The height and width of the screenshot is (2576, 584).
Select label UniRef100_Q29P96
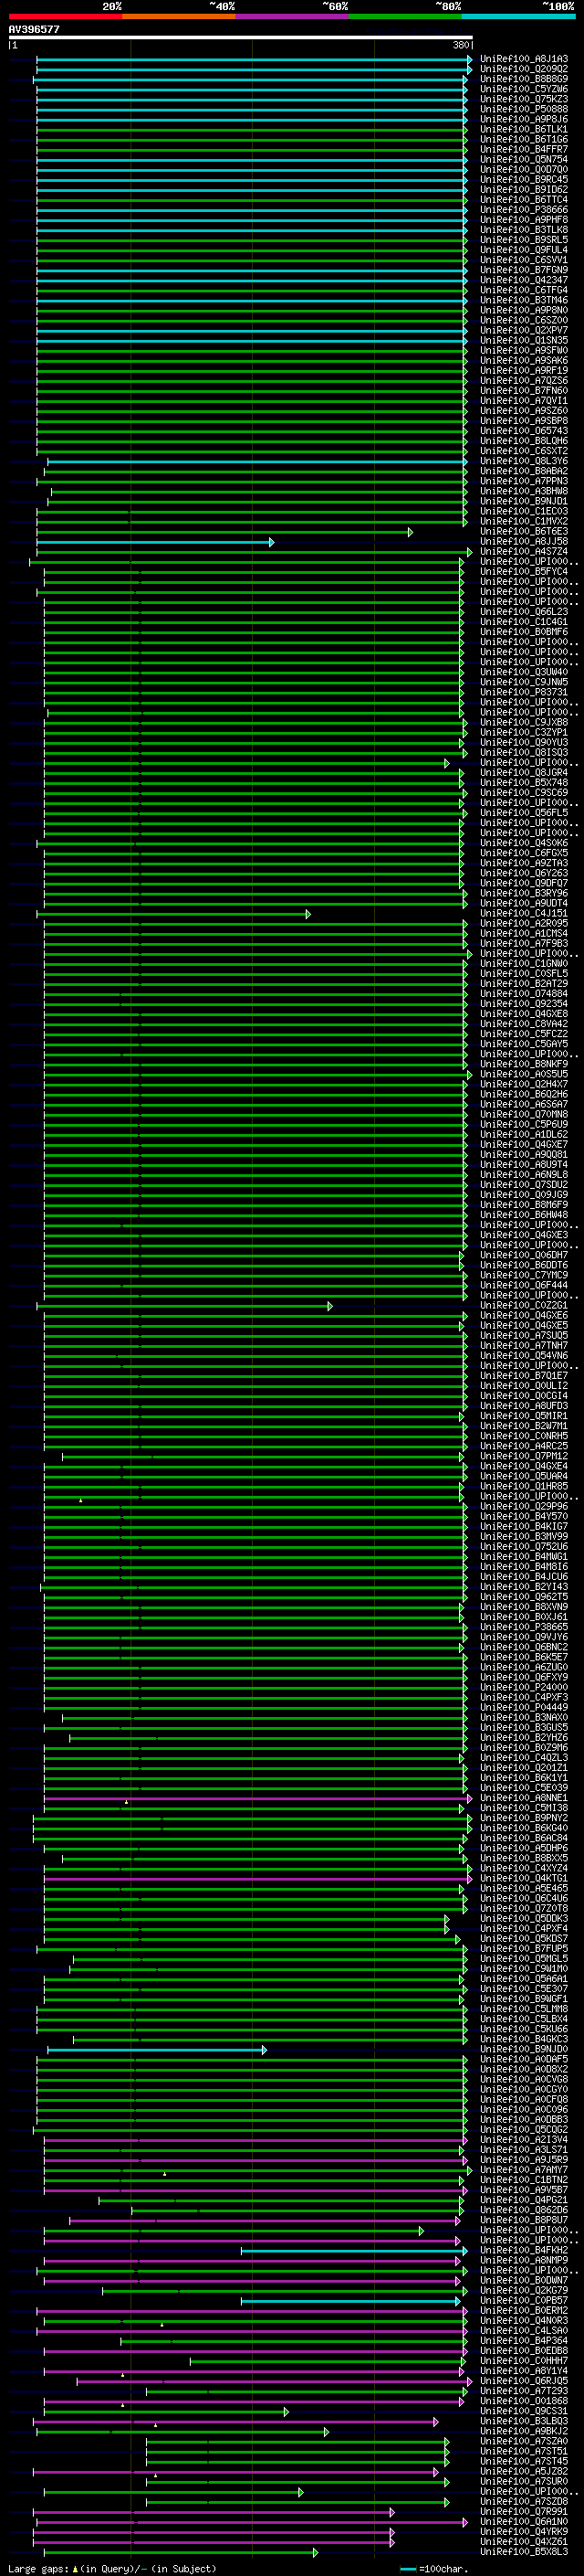pos(524,1506)
